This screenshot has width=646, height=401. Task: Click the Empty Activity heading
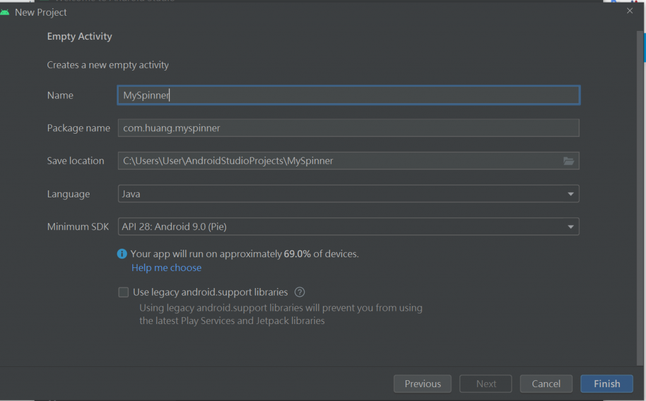79,36
